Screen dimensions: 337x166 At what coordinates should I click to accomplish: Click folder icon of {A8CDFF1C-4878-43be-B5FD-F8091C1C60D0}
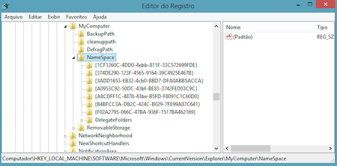click(x=89, y=96)
